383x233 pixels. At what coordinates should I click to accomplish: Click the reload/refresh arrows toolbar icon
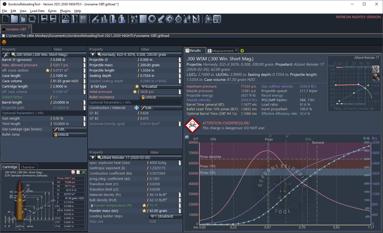(32, 19)
